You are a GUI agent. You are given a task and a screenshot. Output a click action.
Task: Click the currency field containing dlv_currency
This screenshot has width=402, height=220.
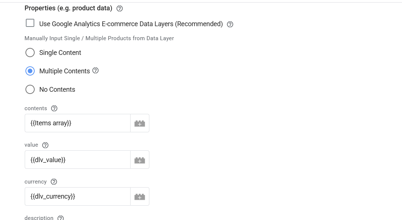coord(77,196)
